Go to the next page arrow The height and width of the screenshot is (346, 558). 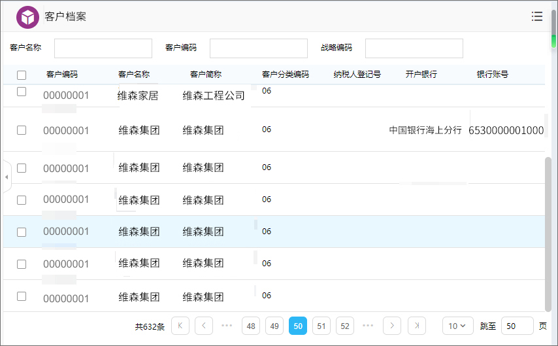(392, 326)
